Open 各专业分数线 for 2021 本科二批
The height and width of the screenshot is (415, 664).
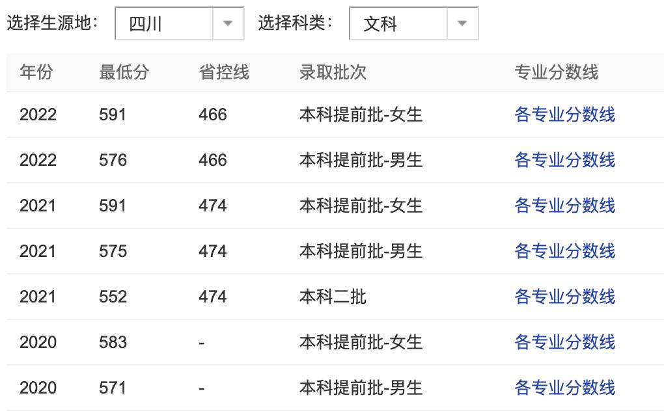565,297
